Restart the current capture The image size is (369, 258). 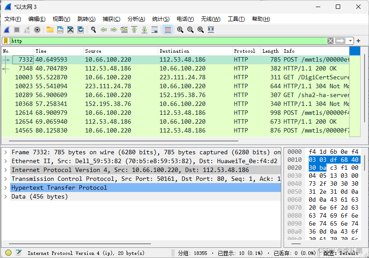[x=27, y=30]
